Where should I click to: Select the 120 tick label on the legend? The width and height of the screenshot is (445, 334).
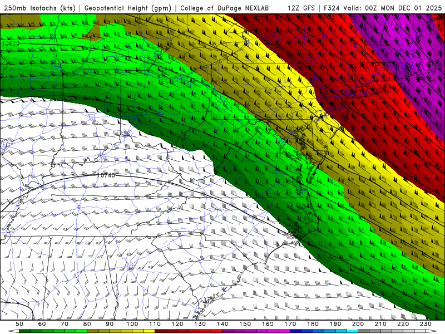tap(177, 324)
